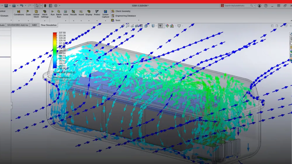This screenshot has height=164, width=292.
Task: Open View Settings monitor icon
Action: [x=179, y=26]
